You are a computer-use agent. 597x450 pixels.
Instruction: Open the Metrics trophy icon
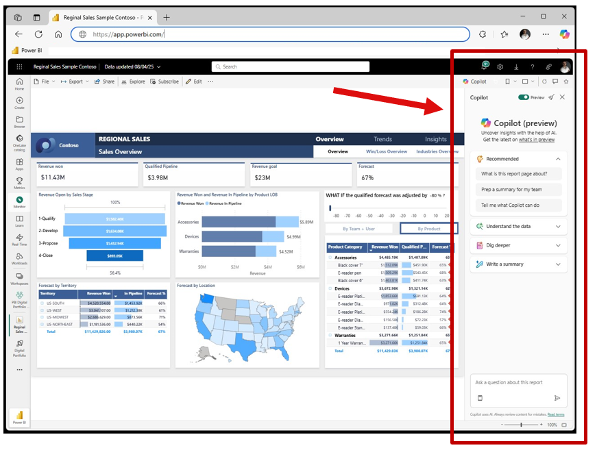(19, 183)
